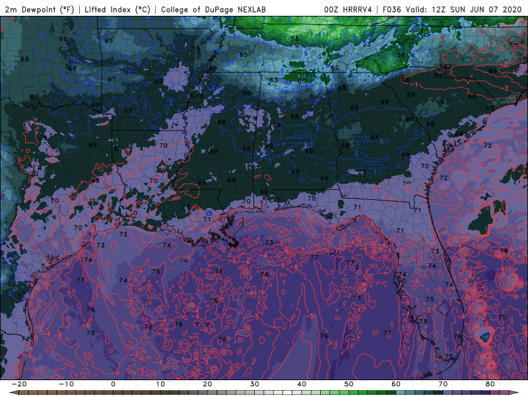
Task: Click the 80 label on the color scale
Action: tap(490, 384)
